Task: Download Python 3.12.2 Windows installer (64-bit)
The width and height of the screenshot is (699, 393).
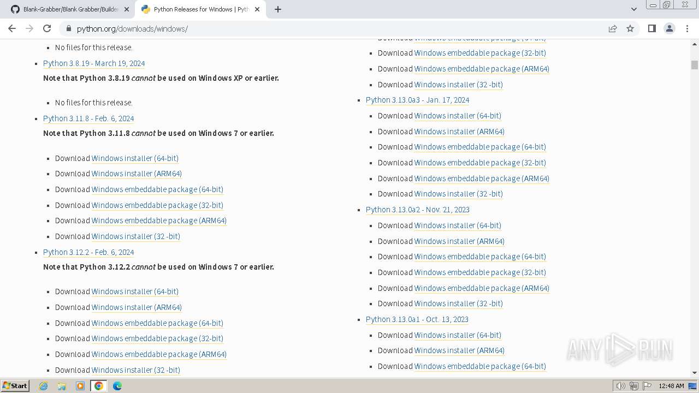Action: (x=135, y=291)
